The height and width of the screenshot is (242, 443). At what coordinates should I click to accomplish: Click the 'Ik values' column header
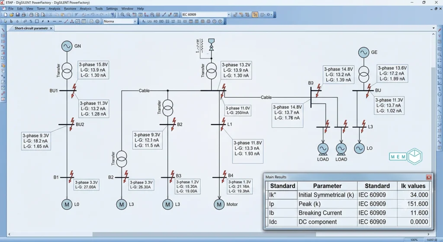(x=413, y=186)
